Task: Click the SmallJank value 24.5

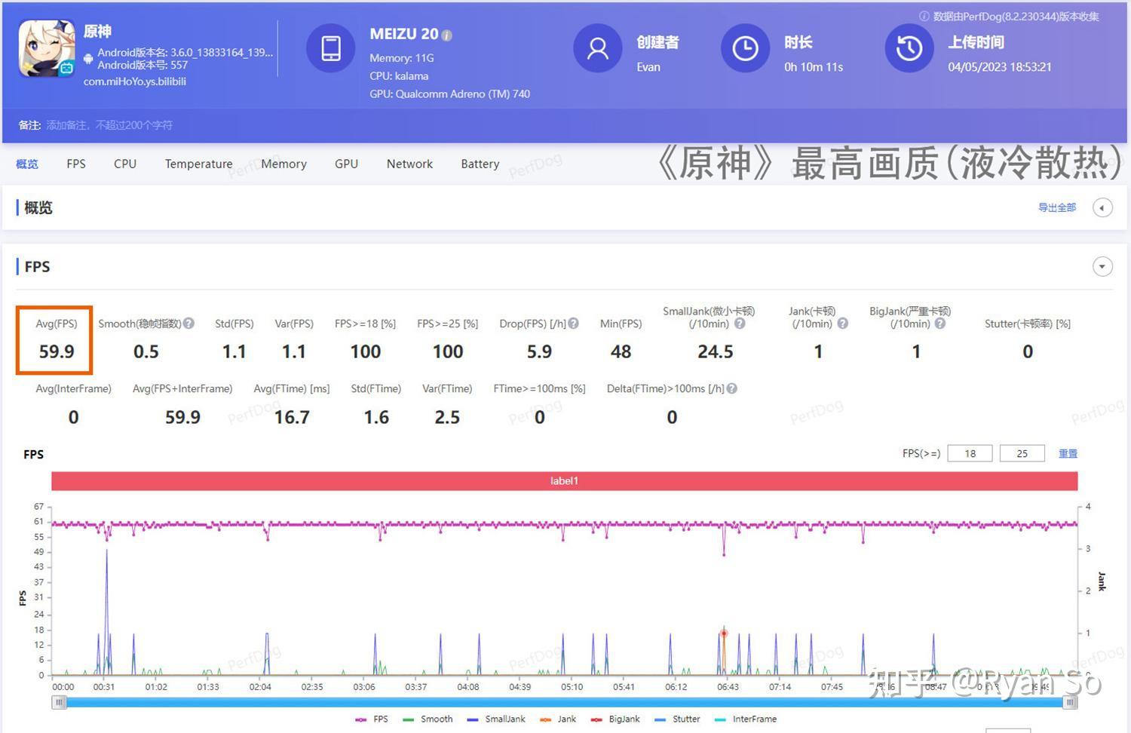Action: tap(716, 351)
